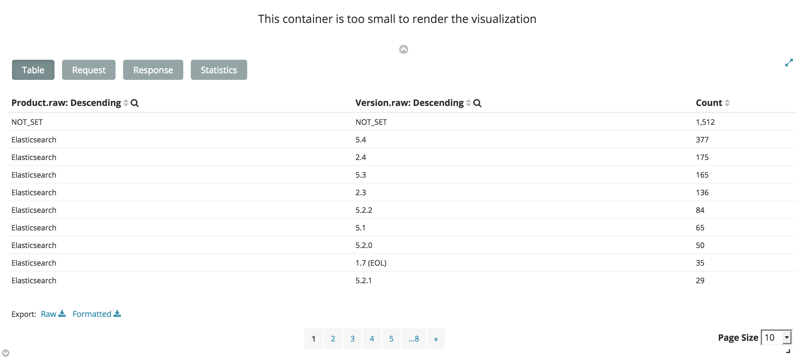Open the Page Size dropdown
Viewport: 796px width, 359px height.
click(x=776, y=337)
